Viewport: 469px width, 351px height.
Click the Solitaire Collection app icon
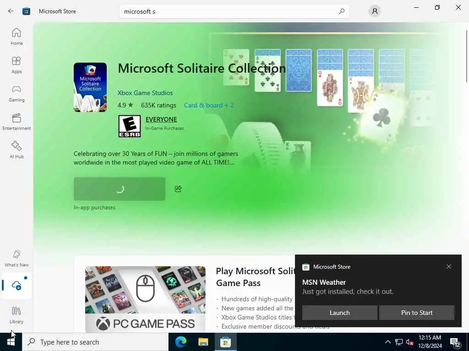[x=90, y=87]
